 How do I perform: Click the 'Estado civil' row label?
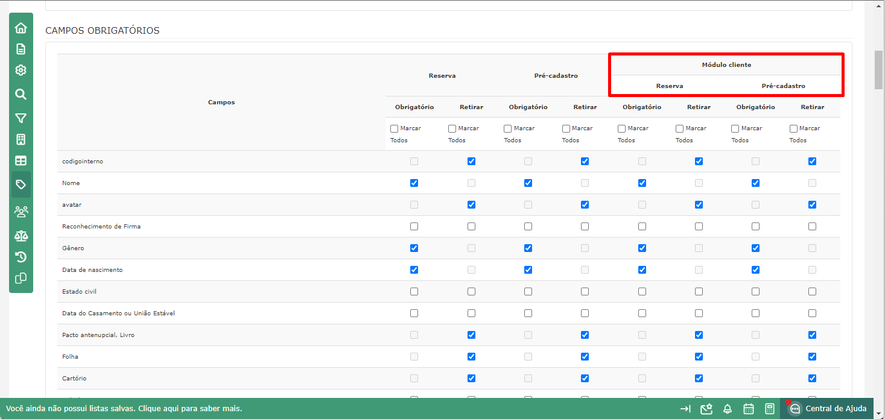(x=79, y=292)
